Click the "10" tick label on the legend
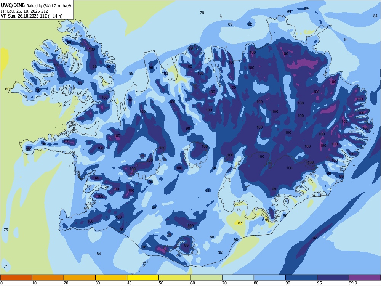 pos(34,283)
